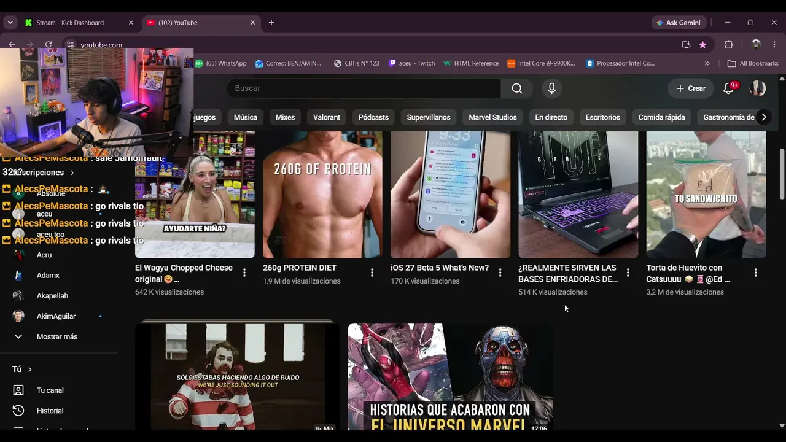Open the Chrome profile avatar
Viewport: 786px width, 442px height.
[756, 45]
